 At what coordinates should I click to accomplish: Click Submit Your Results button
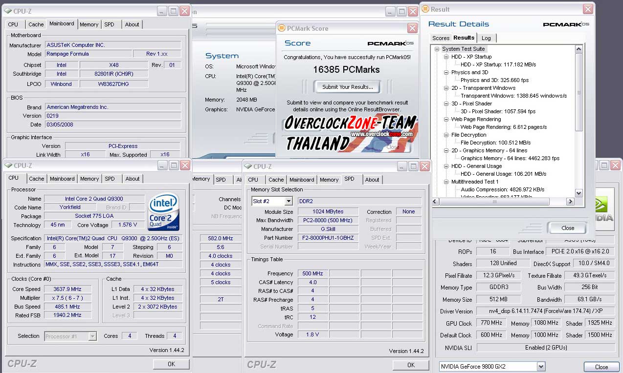(348, 87)
